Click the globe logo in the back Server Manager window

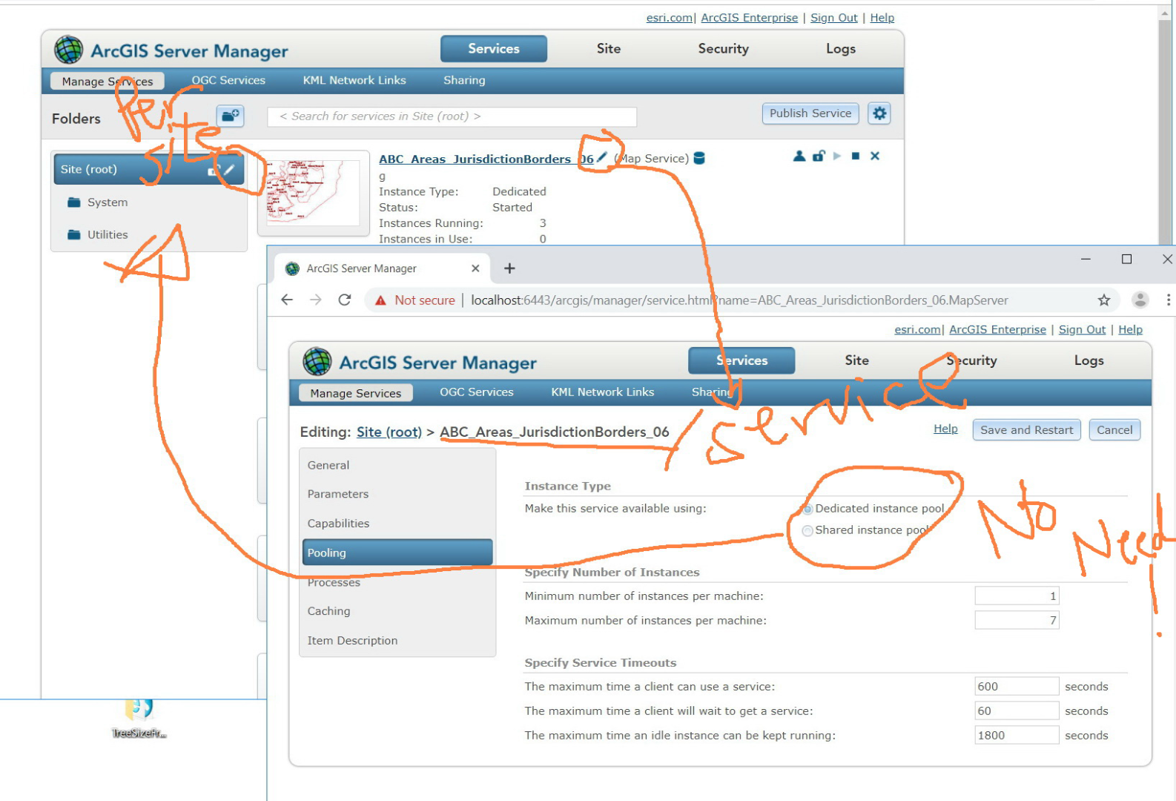click(x=69, y=50)
